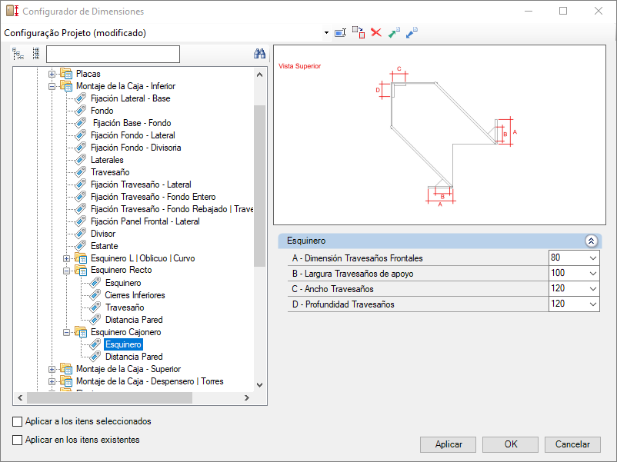
Task: Select Fijación Travesaño - Fondo Rebajado tree item
Action: click(x=172, y=209)
